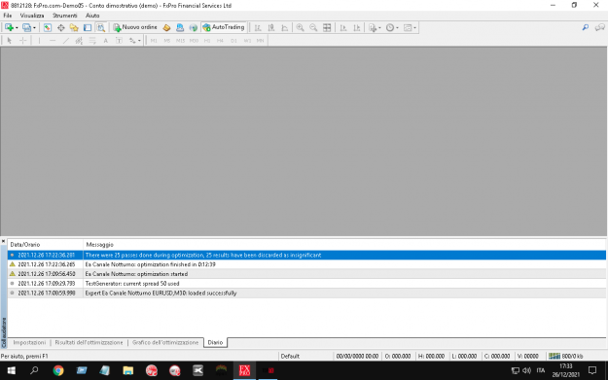The width and height of the screenshot is (608, 380).
Task: Select the Fibonacci retracement tool
Action: pos(92,40)
